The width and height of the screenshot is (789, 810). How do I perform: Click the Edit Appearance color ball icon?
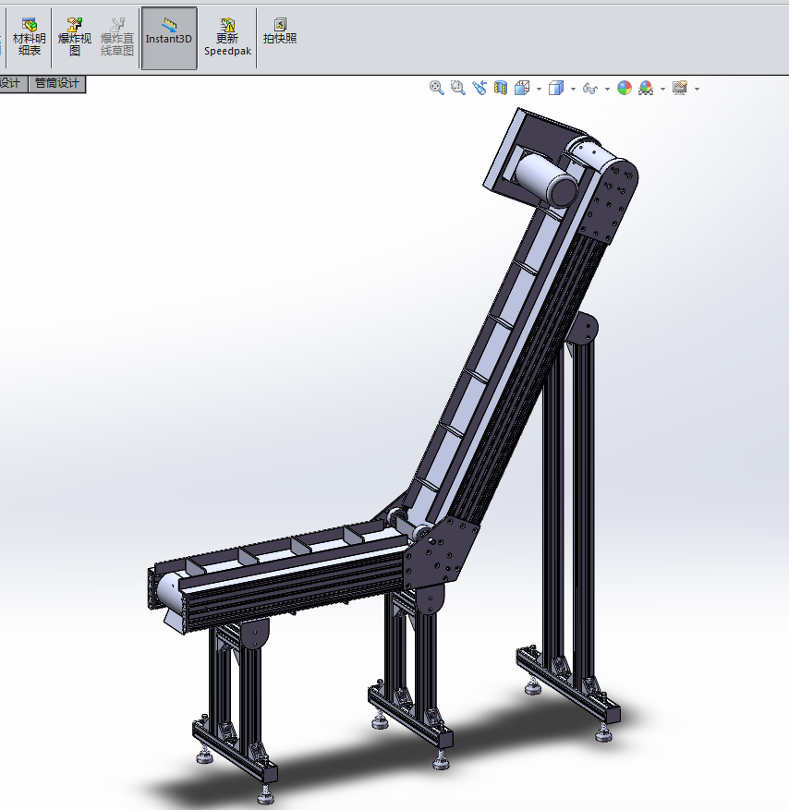[x=625, y=88]
